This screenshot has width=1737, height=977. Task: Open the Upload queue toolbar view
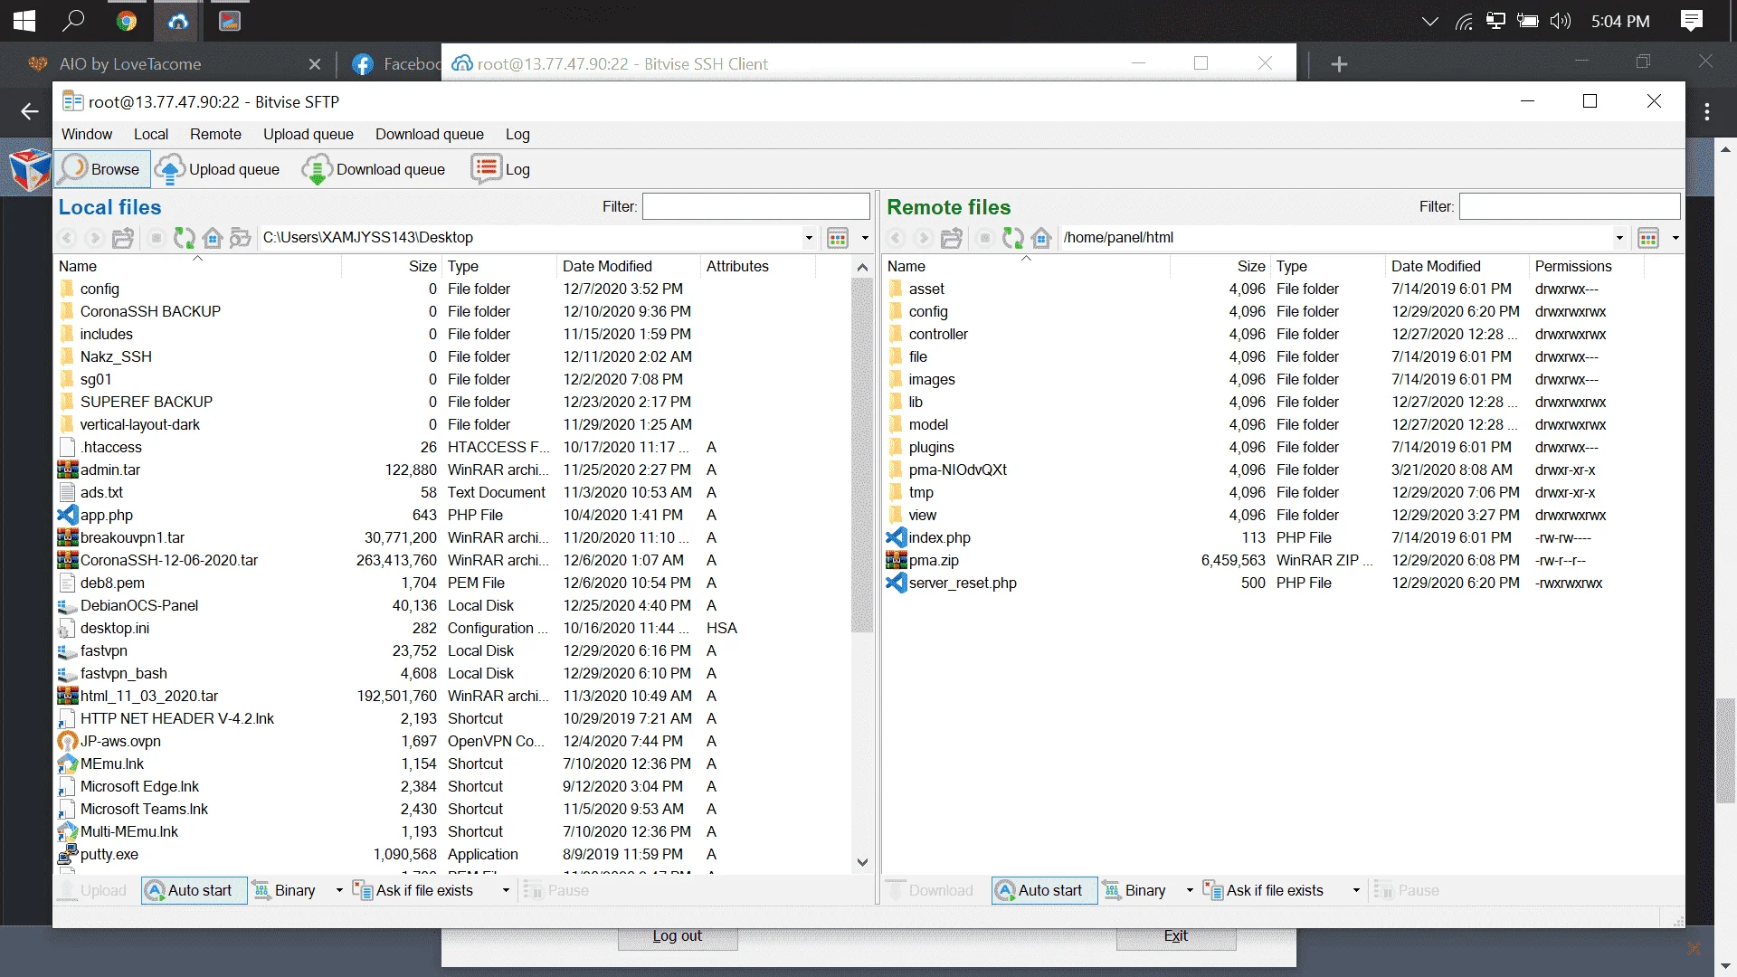pos(217,169)
